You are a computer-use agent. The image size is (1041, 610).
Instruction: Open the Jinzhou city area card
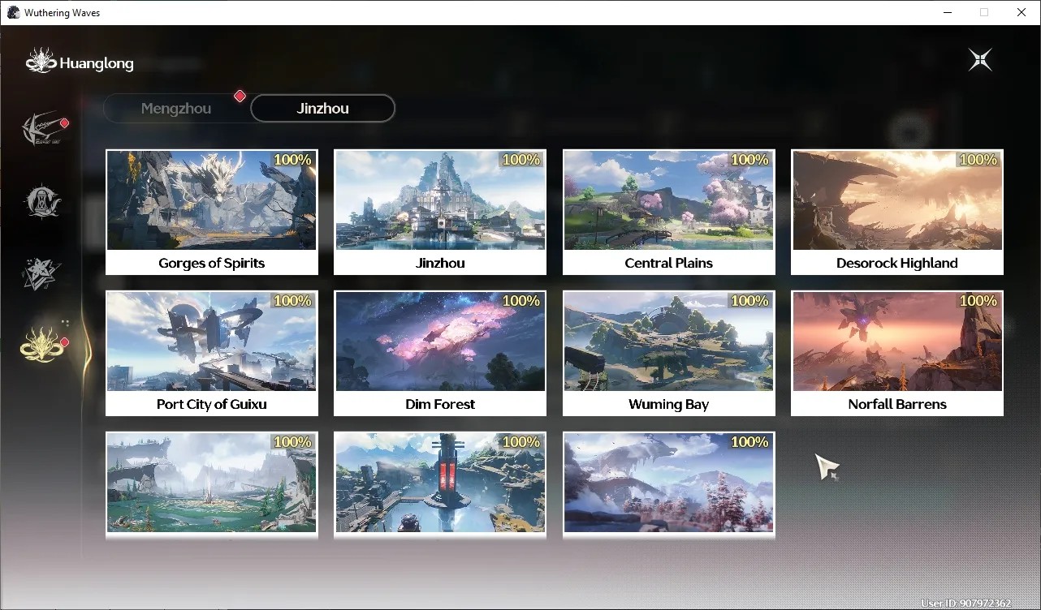pyautogui.click(x=440, y=213)
